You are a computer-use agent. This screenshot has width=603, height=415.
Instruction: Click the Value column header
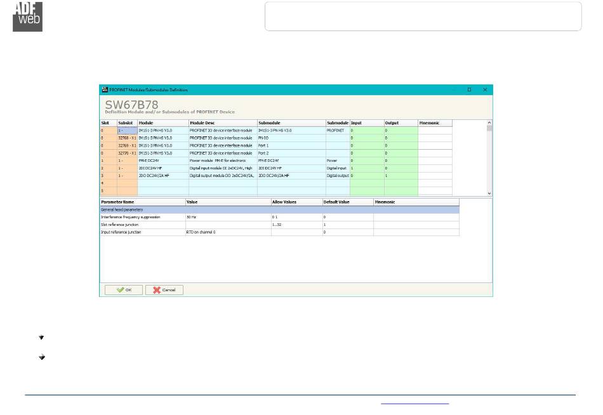(229, 202)
